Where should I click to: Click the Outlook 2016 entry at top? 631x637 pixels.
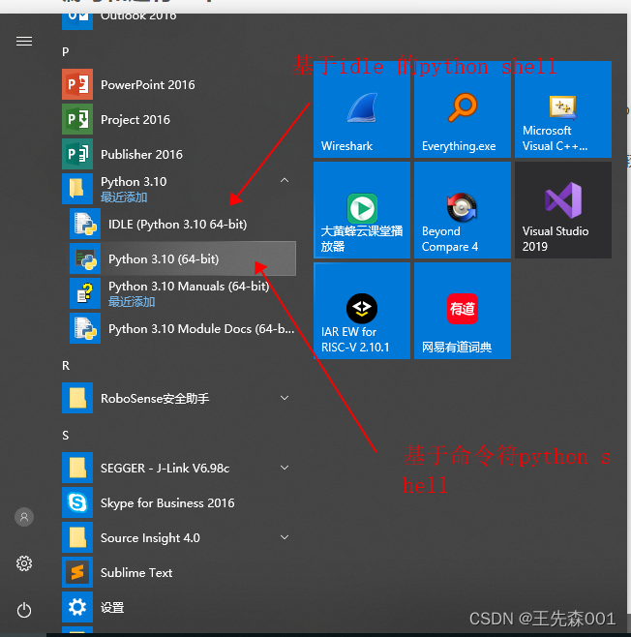(179, 21)
